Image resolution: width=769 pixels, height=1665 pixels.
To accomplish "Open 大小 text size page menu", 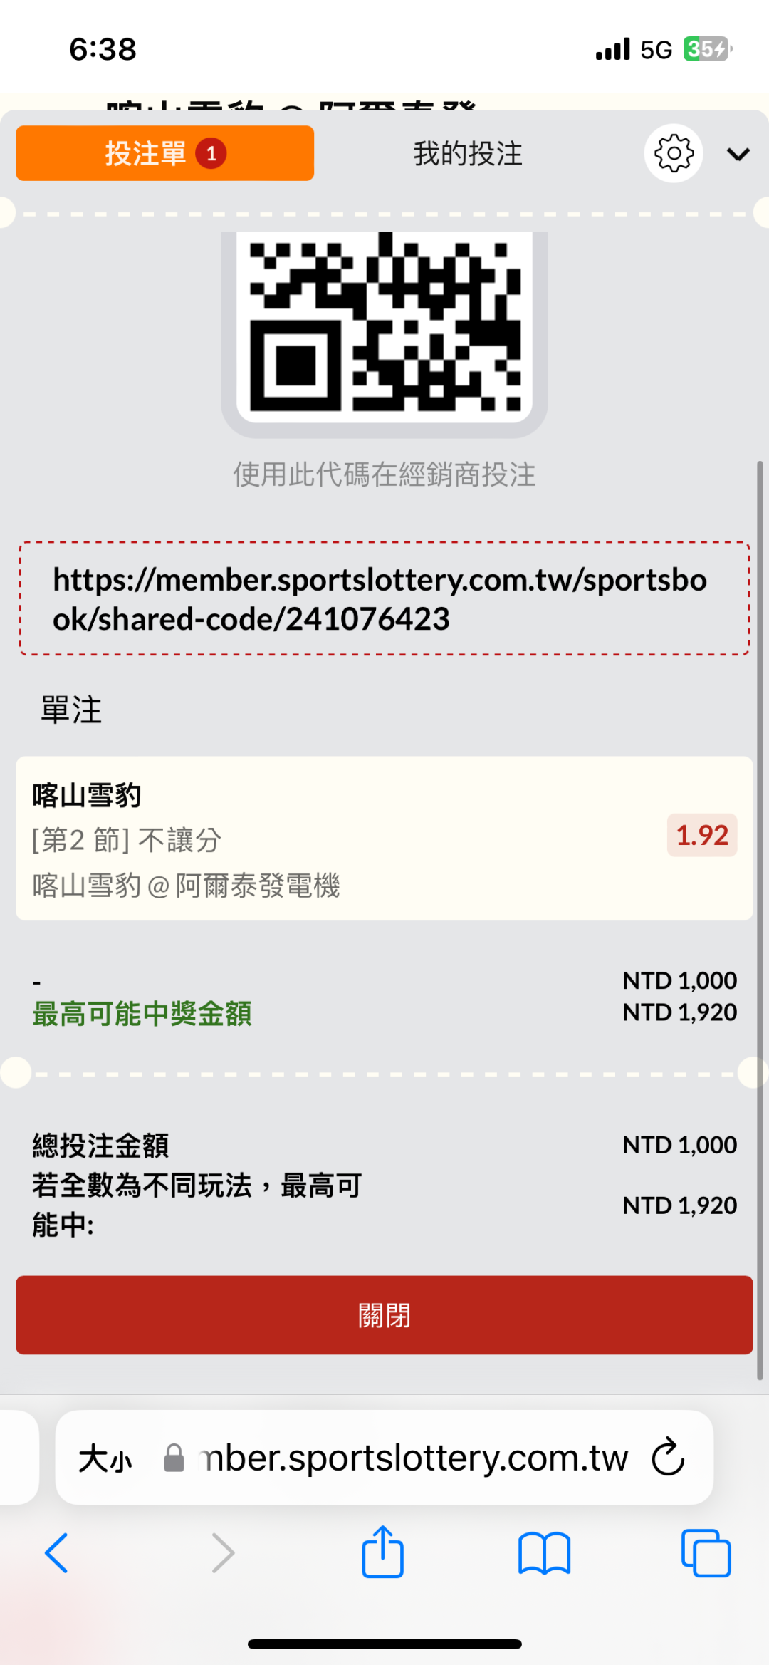I will tap(105, 1458).
